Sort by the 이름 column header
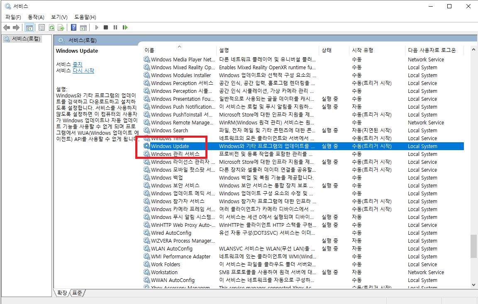This screenshot has width=478, height=304. click(179, 50)
